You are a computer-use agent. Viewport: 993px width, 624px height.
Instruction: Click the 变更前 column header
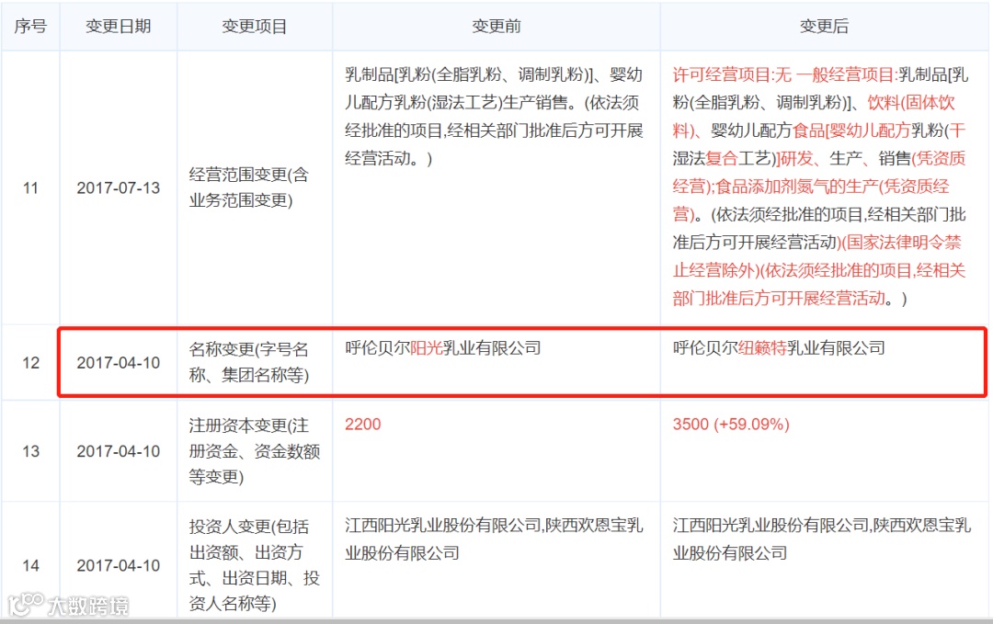[x=496, y=27]
